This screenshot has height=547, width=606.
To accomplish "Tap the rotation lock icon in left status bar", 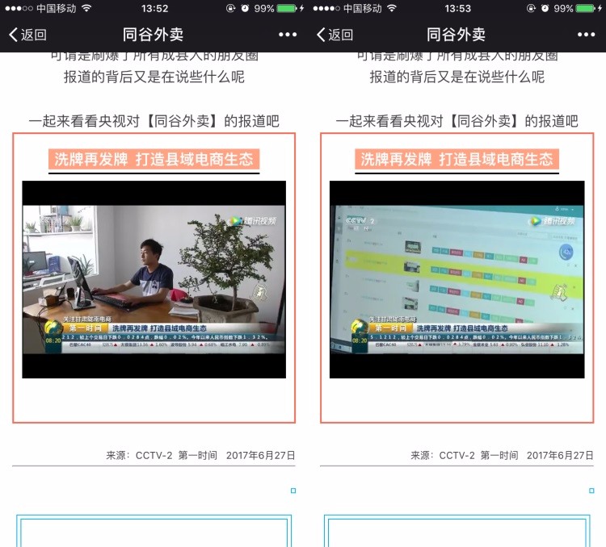I will [x=231, y=8].
